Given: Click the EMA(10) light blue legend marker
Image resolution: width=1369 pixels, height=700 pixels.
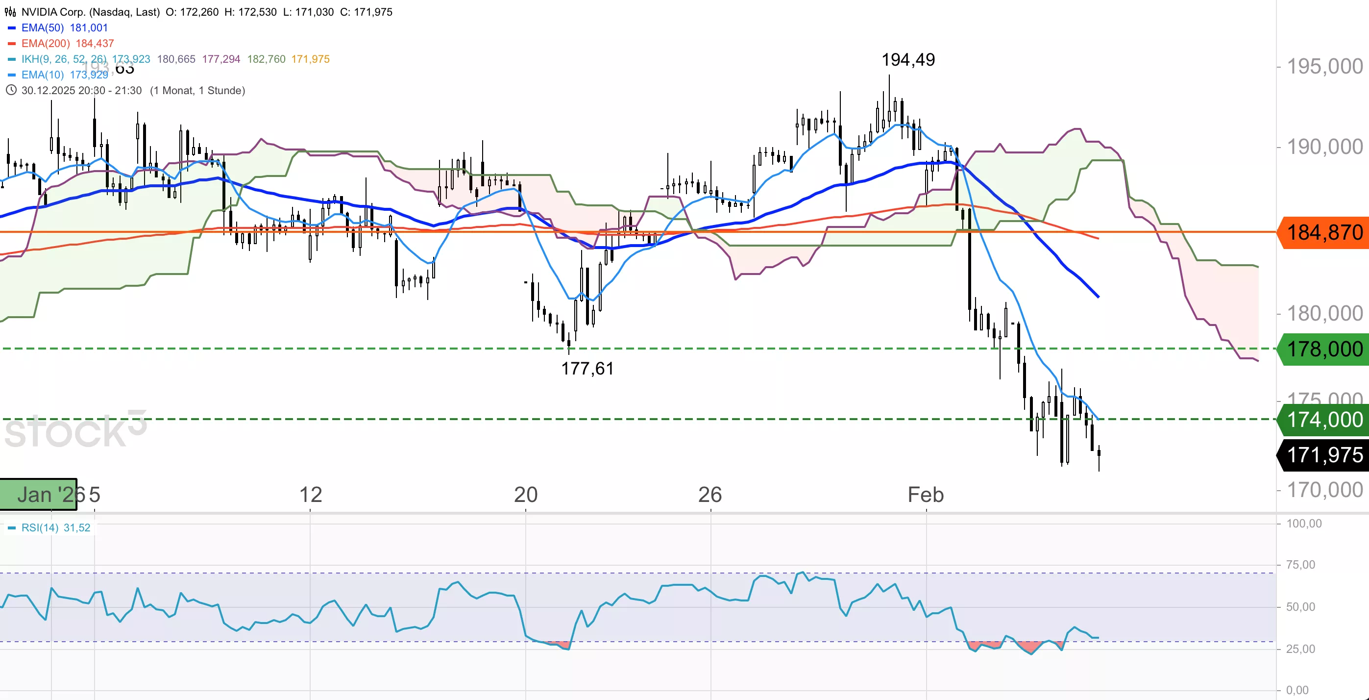Looking at the screenshot, I should [12, 75].
